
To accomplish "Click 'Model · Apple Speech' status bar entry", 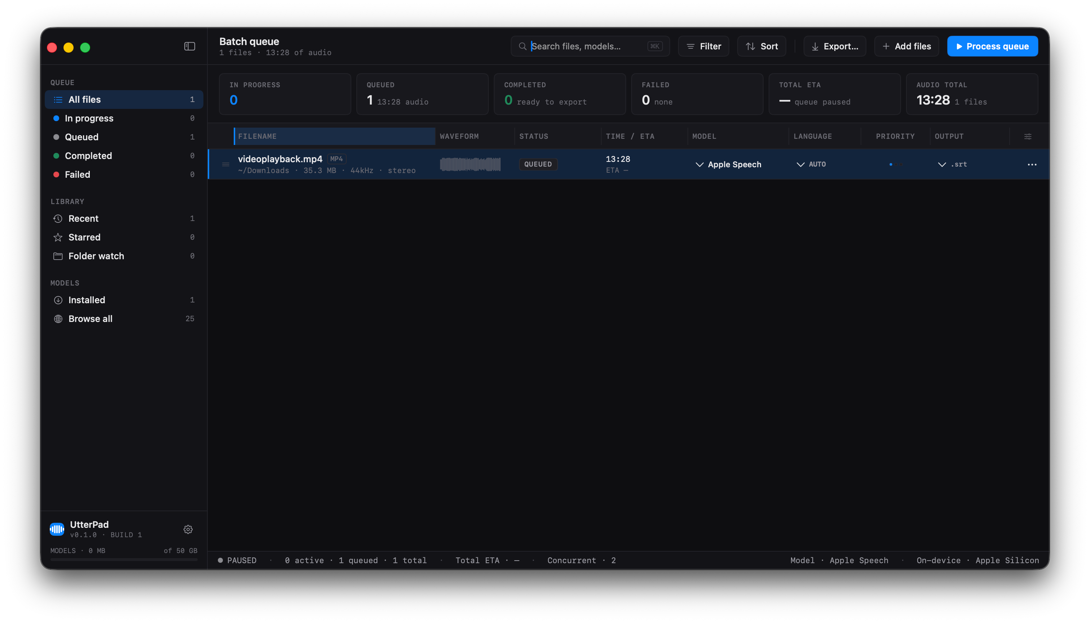I will pyautogui.click(x=839, y=560).
